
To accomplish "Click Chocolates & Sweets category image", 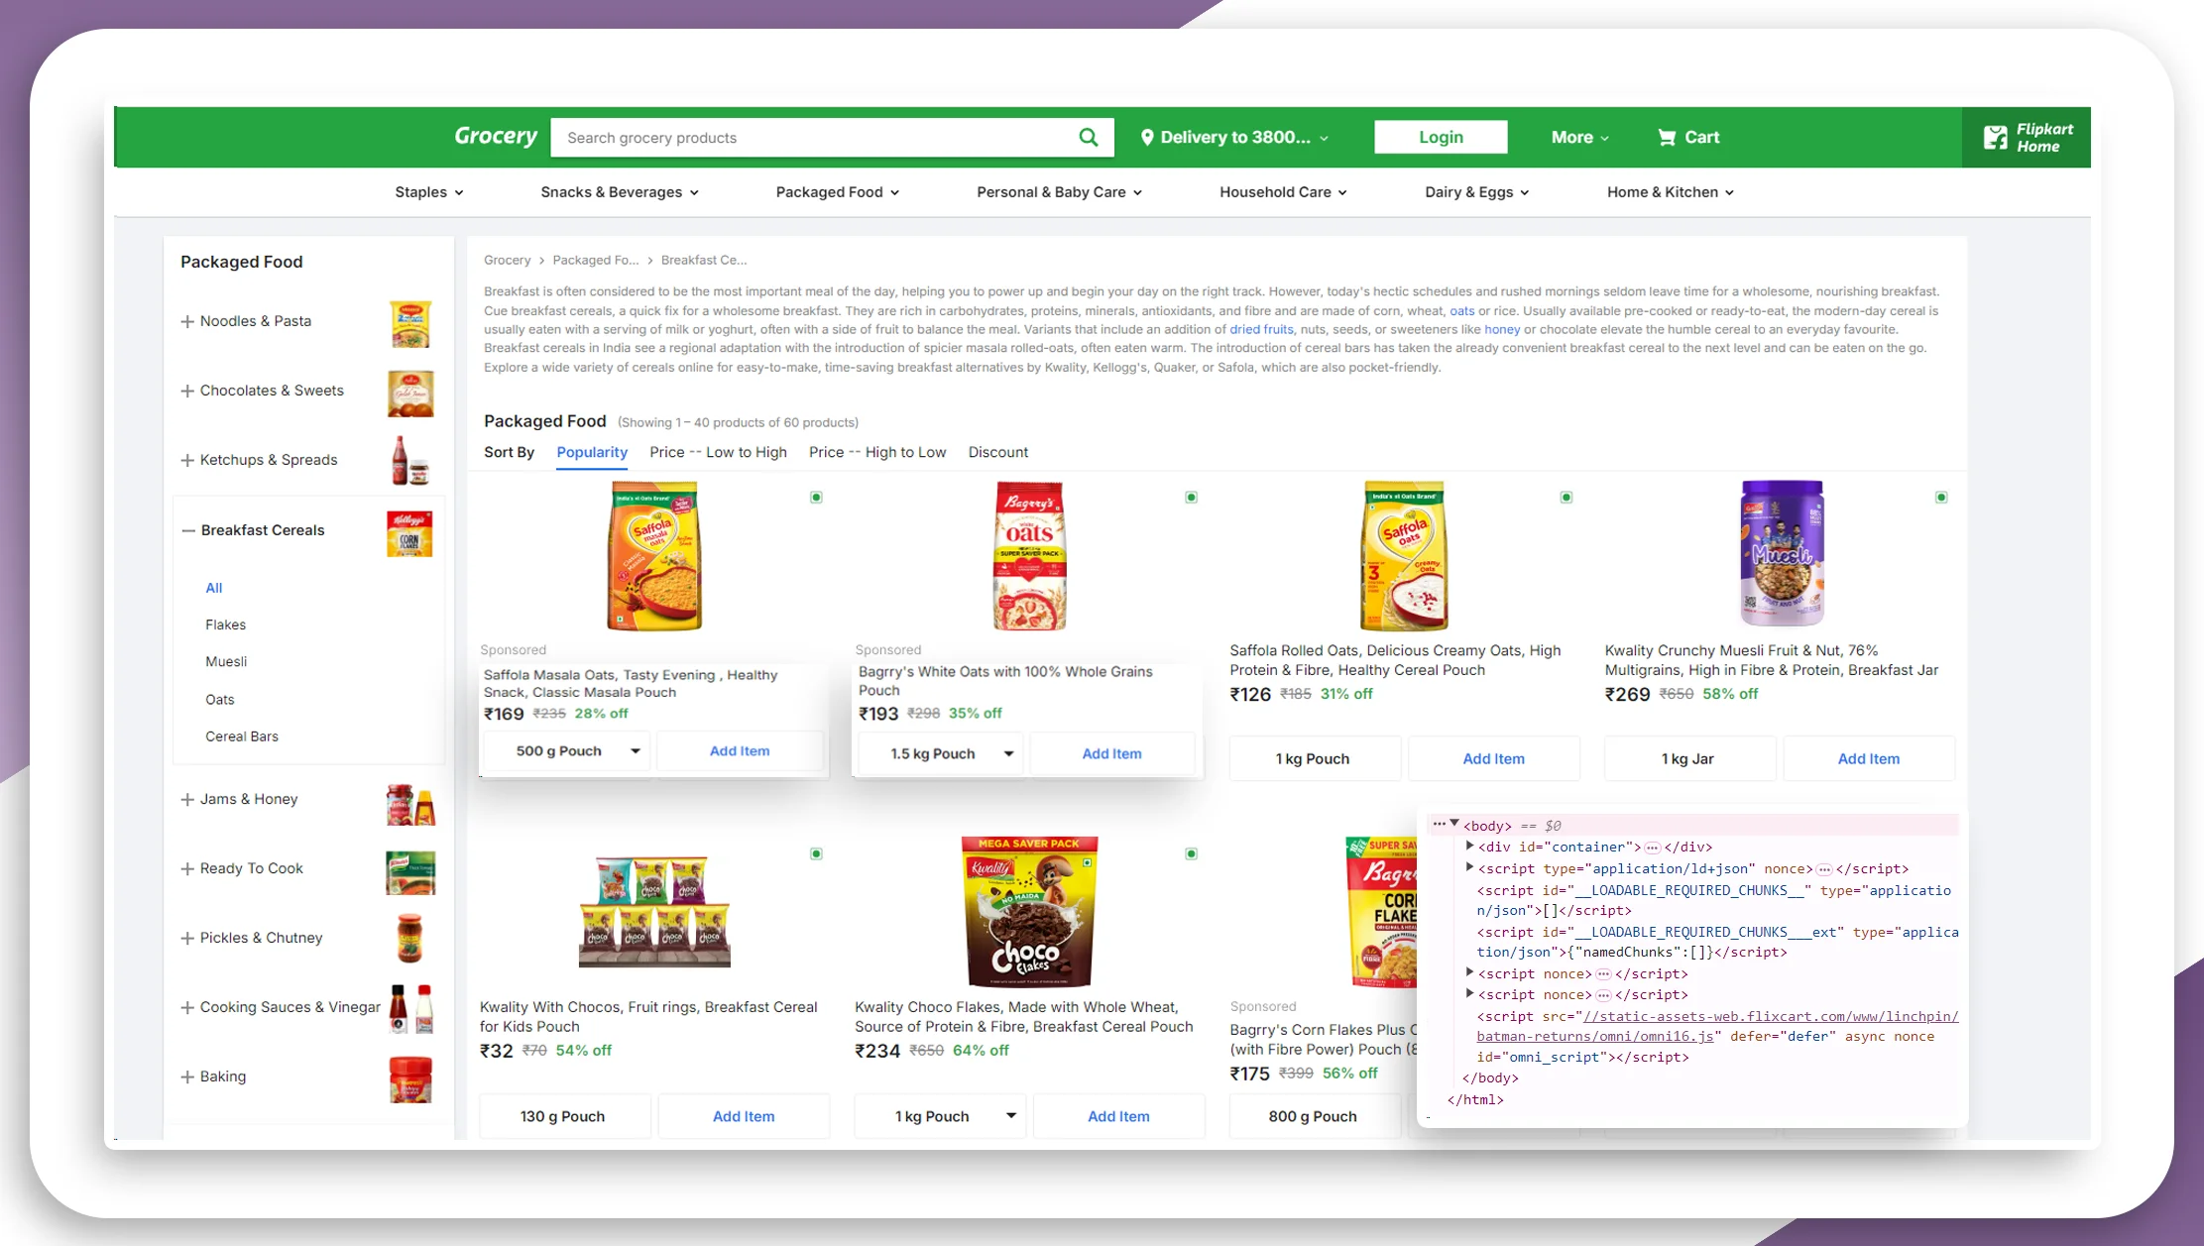I will [x=410, y=393].
